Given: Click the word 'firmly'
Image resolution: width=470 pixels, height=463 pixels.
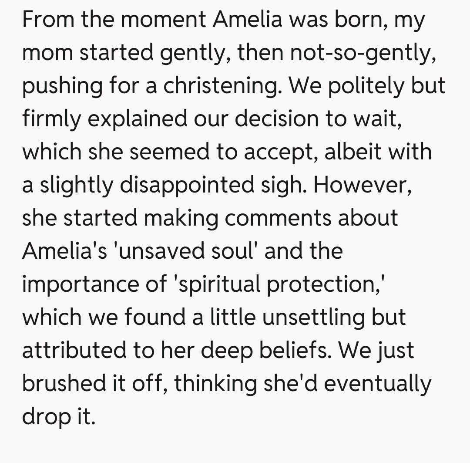Looking at the screenshot, I should pyautogui.click(x=51, y=119).
